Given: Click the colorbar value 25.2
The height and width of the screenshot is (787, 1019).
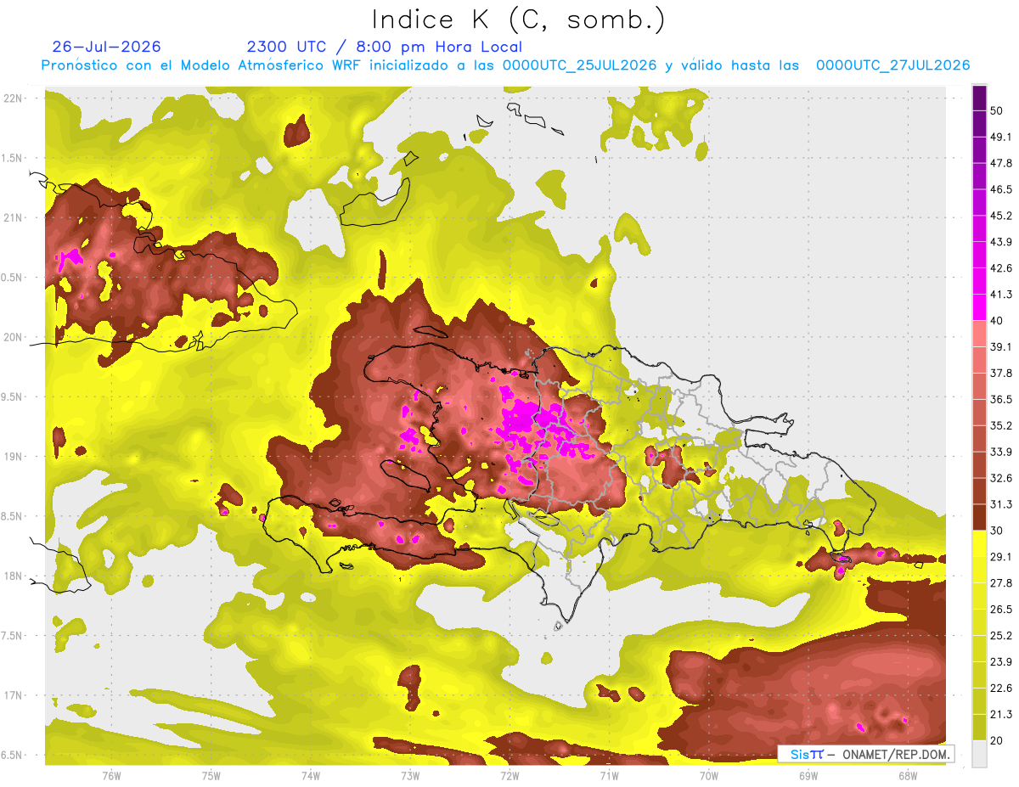Looking at the screenshot, I should click(1001, 635).
